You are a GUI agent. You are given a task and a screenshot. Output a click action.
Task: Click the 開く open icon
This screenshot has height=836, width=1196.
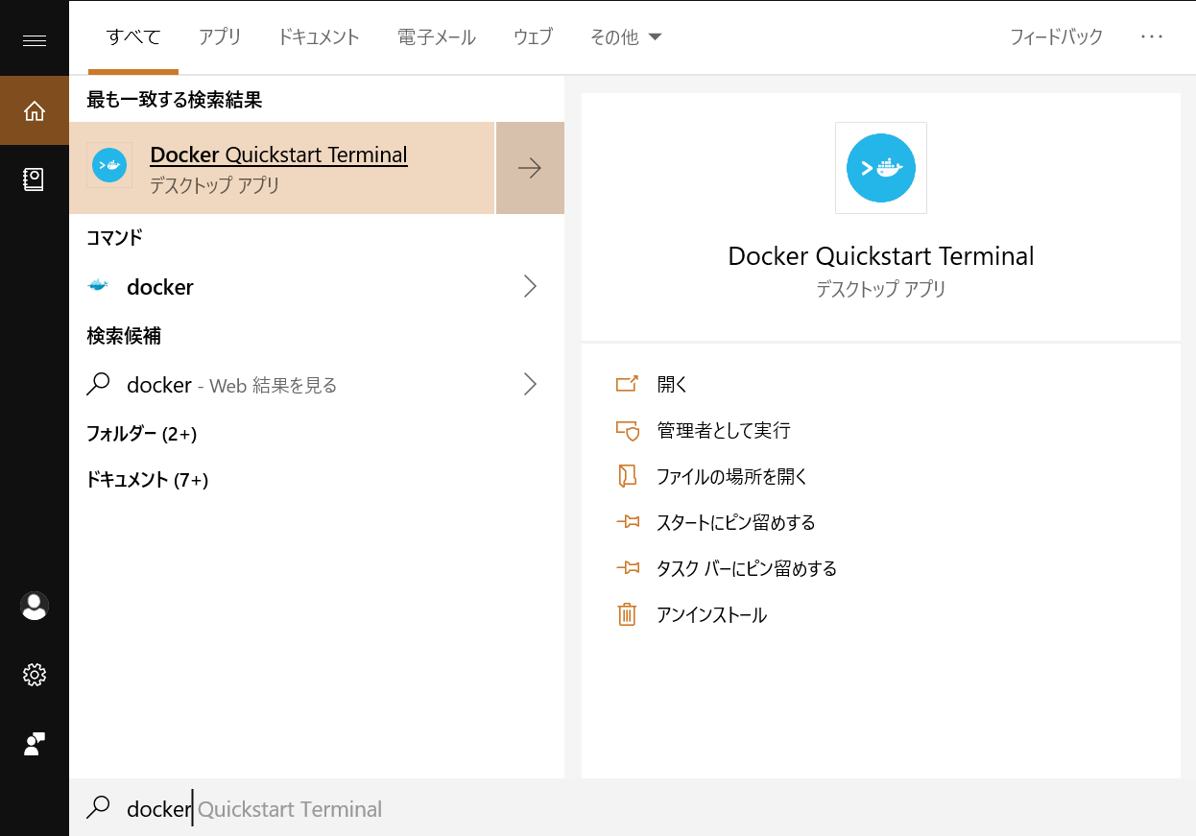point(627,384)
